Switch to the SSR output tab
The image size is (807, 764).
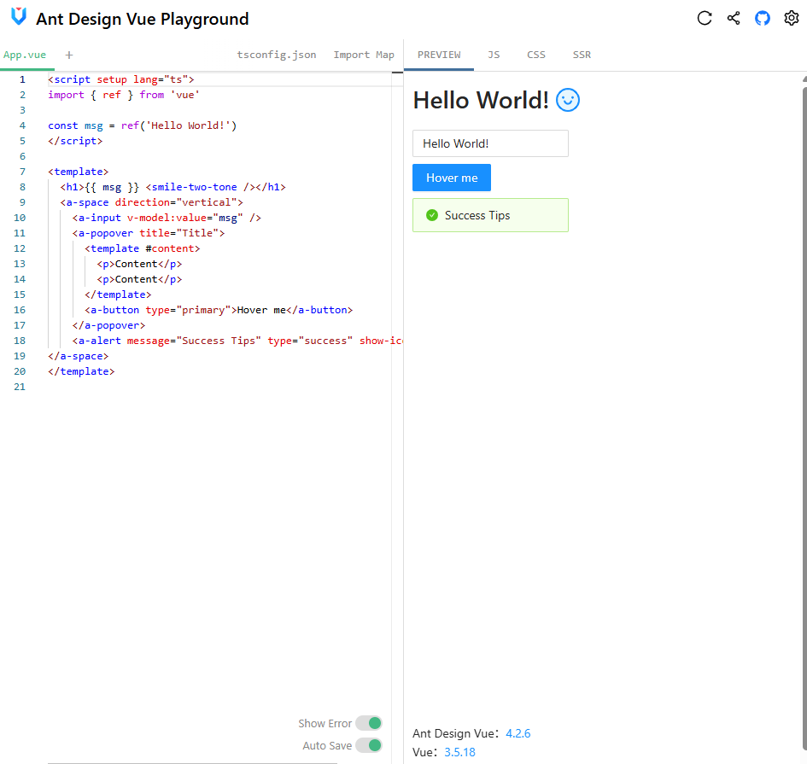pyautogui.click(x=582, y=55)
